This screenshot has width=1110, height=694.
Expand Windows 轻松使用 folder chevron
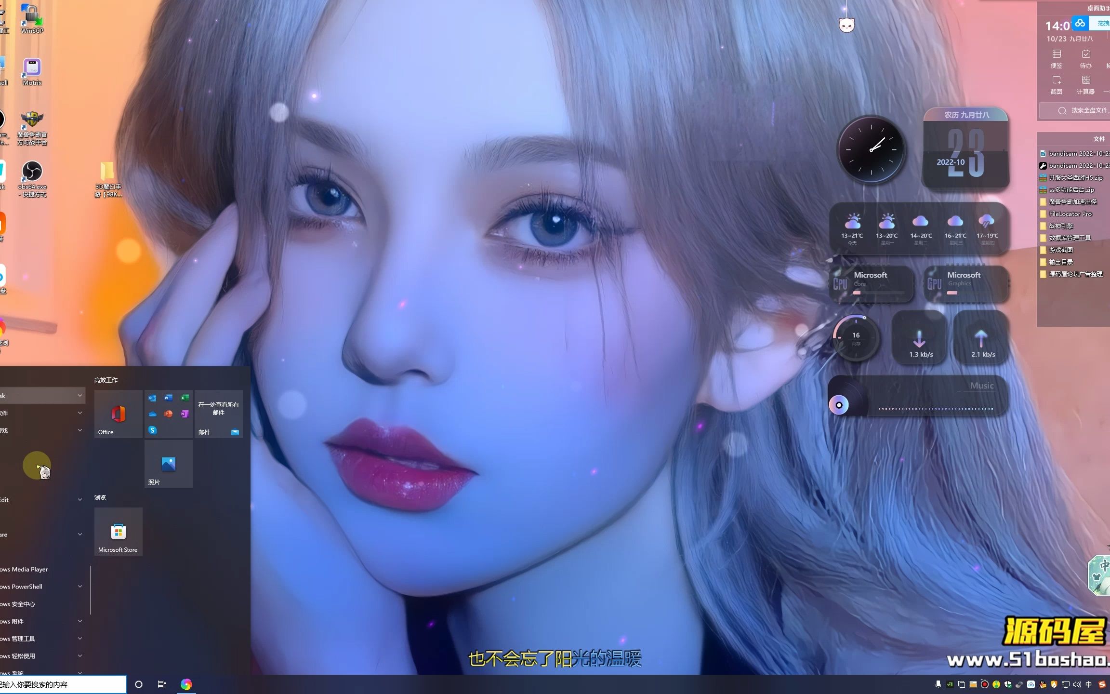(x=80, y=656)
